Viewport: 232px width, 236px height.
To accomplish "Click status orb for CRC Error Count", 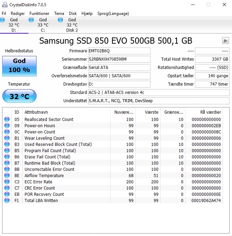I will click(x=7, y=188).
